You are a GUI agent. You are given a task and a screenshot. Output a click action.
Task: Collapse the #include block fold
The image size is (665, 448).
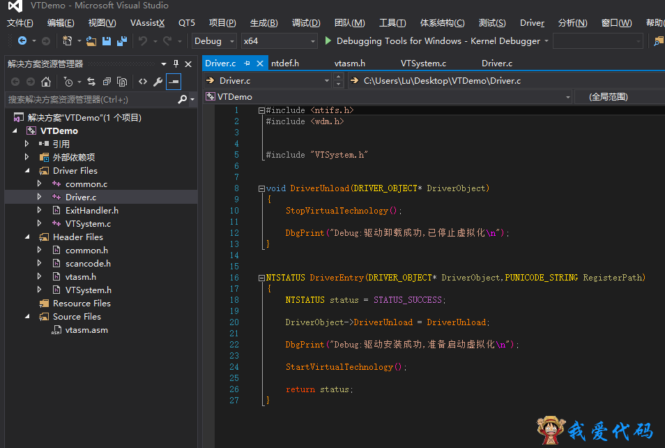[x=261, y=110]
